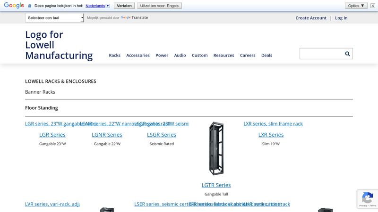Click 'LXR series, slim frame rack' link
This screenshot has width=378, height=212.
point(273,124)
